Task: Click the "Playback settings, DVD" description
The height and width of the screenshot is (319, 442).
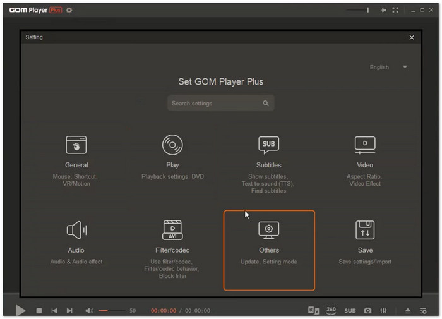Action: pyautogui.click(x=172, y=177)
